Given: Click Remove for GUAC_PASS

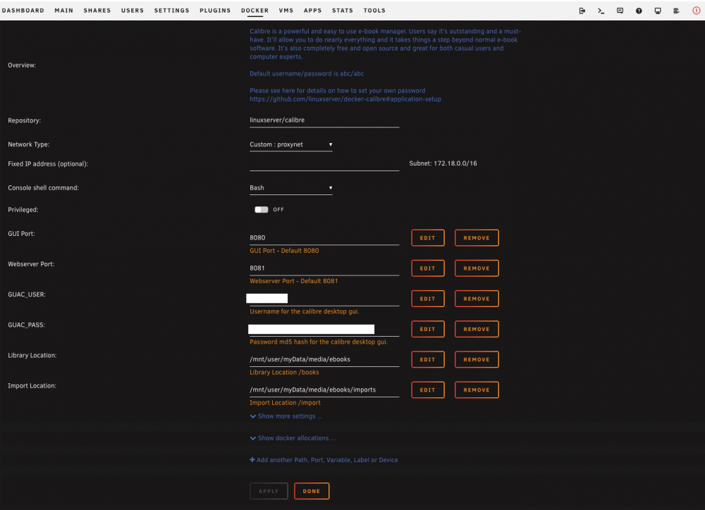Looking at the screenshot, I should tap(477, 330).
